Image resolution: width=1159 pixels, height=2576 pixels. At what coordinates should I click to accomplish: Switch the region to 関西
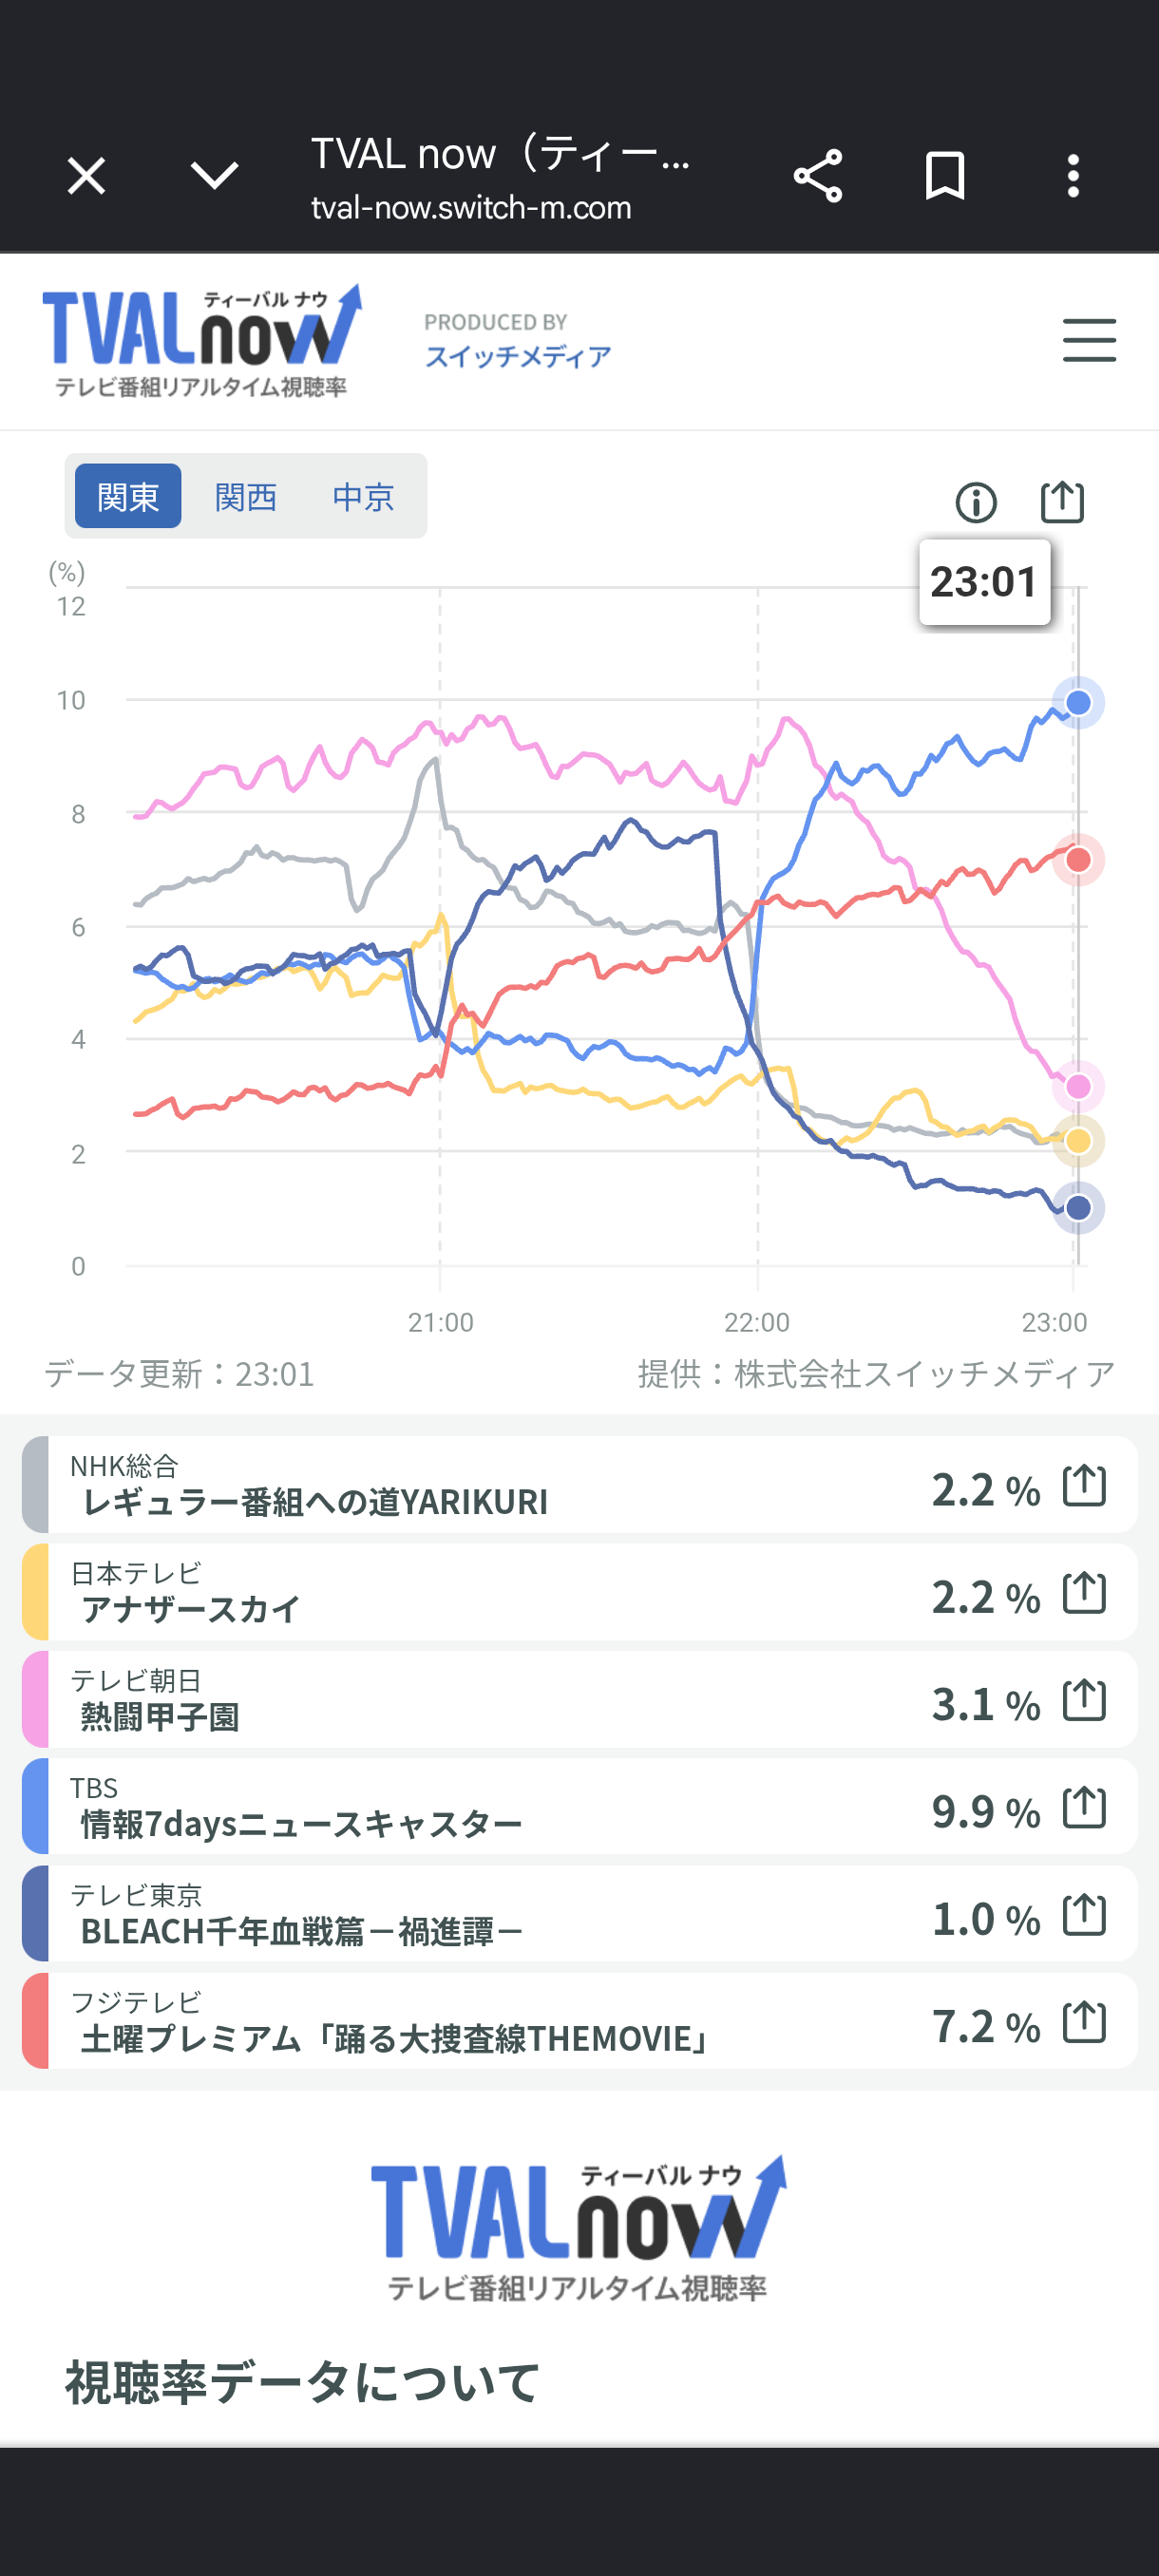[x=245, y=496]
